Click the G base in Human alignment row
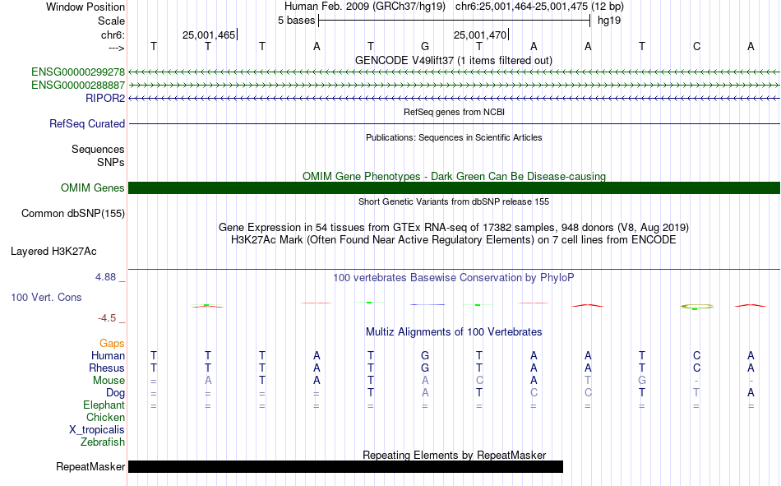 tap(425, 355)
